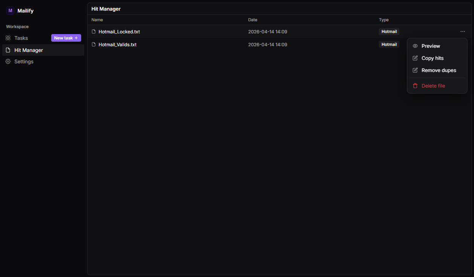
Task: Click the Hit Manager document icon in sidebar
Action: coord(8,50)
